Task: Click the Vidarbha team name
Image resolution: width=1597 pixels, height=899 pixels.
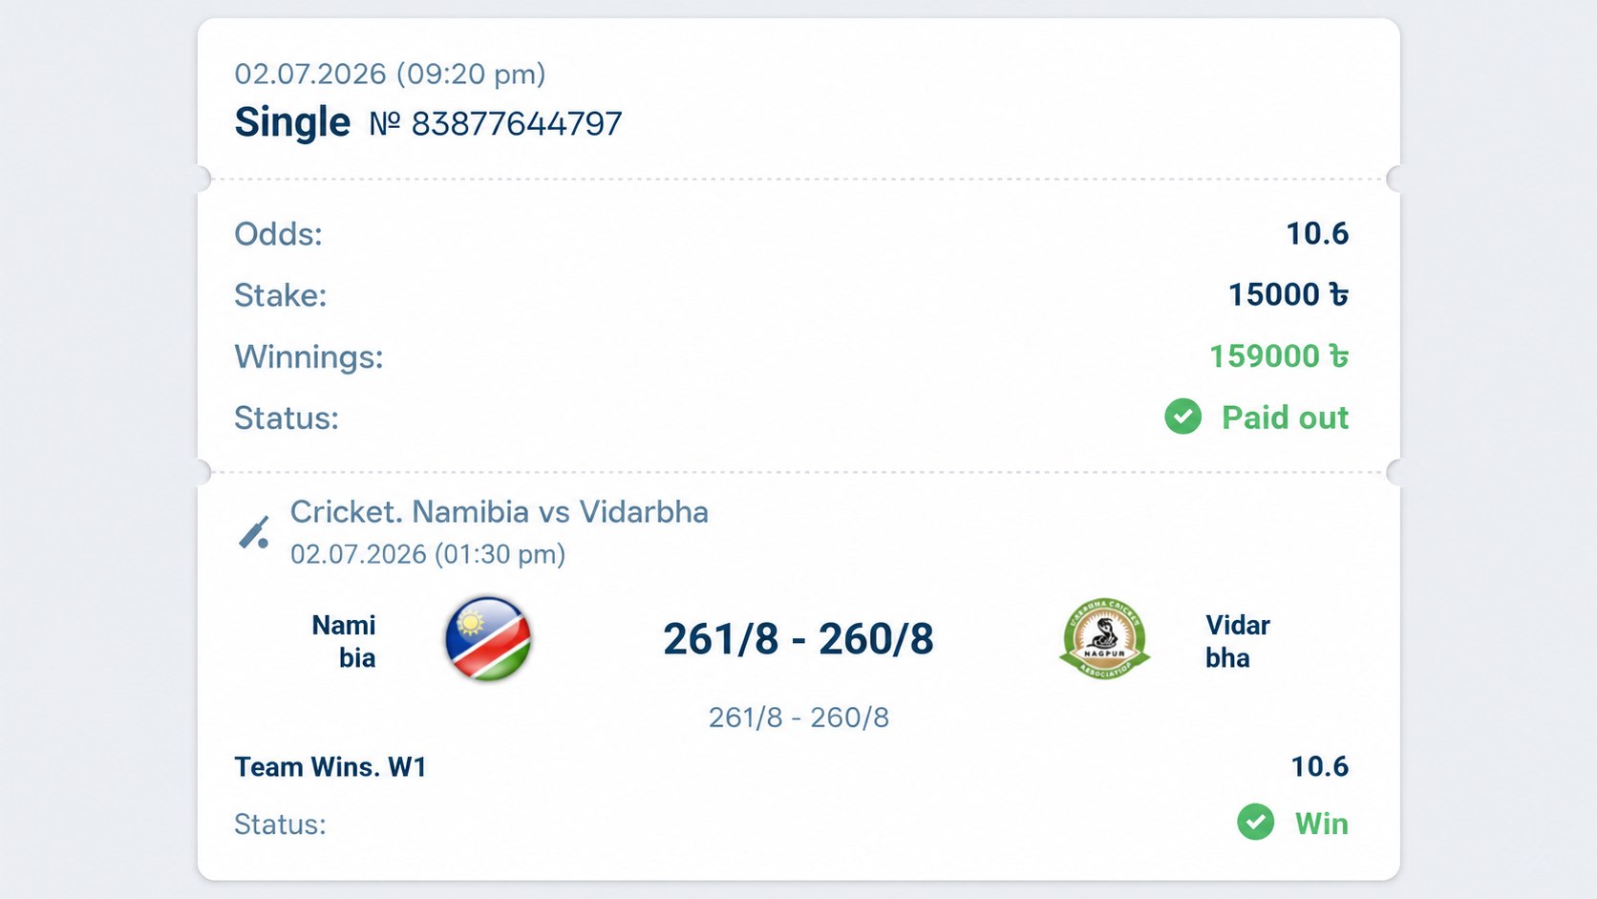Action: tap(1237, 641)
